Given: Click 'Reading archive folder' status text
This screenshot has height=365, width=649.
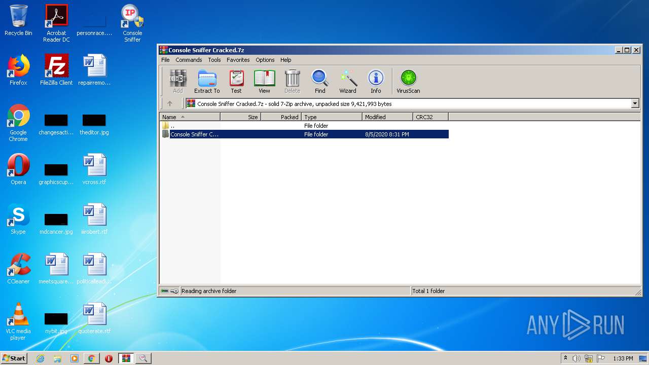Looking at the screenshot, I should click(209, 291).
